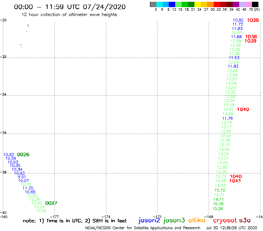
Task: Click the wave height value 12.41
Action: click(x=237, y=33)
